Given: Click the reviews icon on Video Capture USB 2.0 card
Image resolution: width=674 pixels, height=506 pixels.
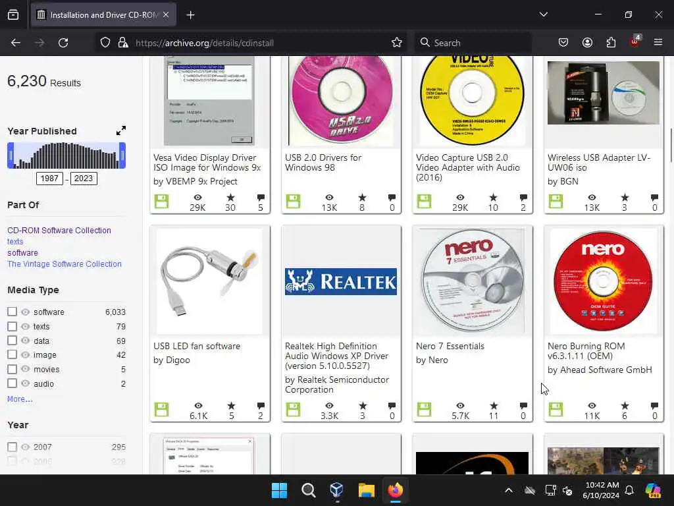Looking at the screenshot, I should pos(523,198).
